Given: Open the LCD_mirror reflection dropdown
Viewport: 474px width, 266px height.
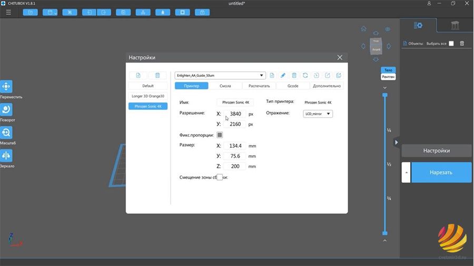Looking at the screenshot, I should 318,114.
